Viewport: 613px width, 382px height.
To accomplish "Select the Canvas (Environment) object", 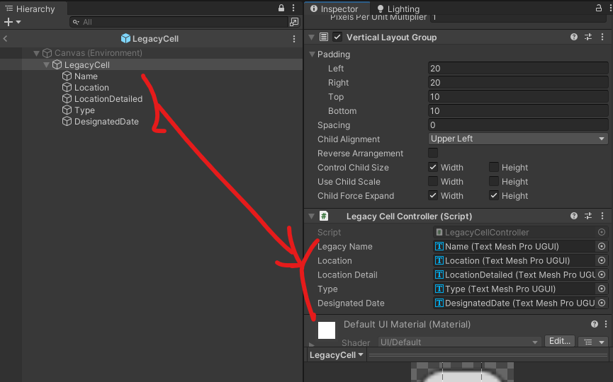I will click(x=98, y=53).
